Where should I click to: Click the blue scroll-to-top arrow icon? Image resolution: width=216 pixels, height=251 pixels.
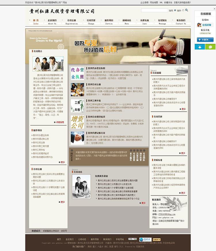tap(200, 47)
